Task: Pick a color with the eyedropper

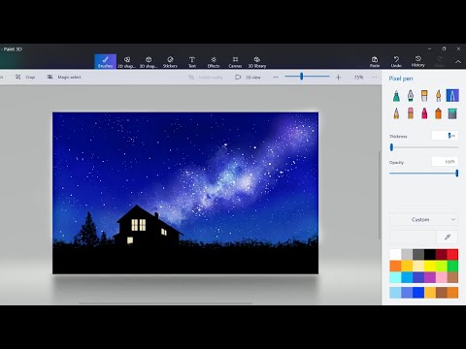Action: (x=448, y=238)
